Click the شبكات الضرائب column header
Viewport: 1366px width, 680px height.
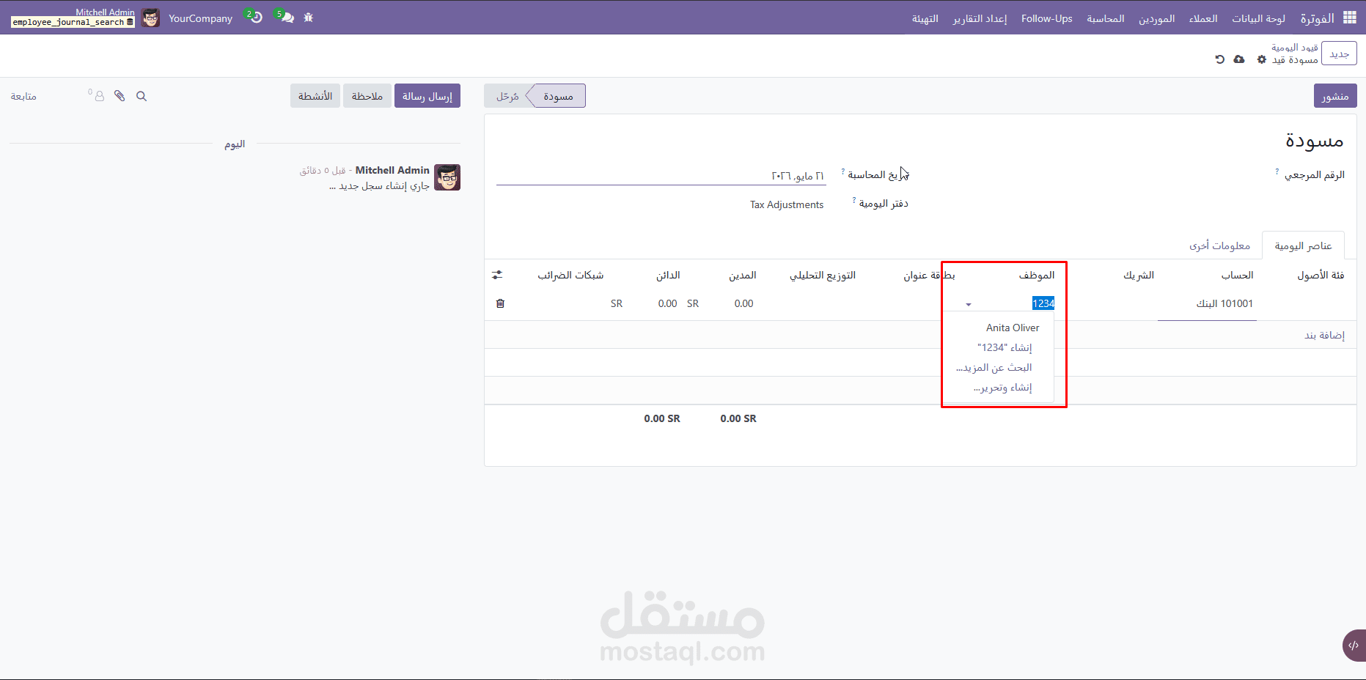click(570, 275)
